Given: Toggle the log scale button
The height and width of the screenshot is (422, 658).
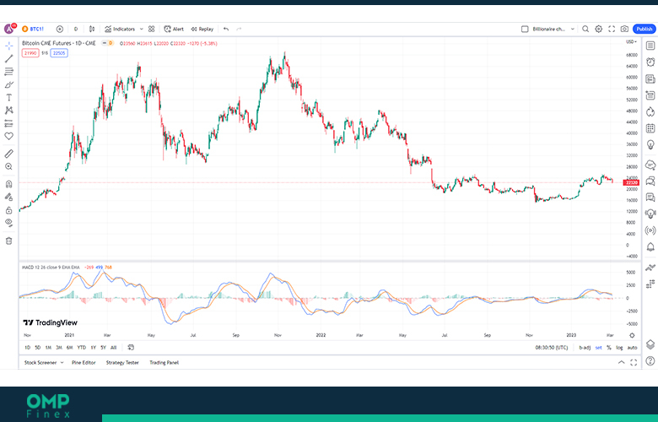Looking at the screenshot, I should [x=619, y=347].
